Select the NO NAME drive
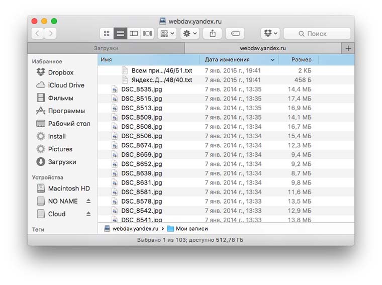This screenshot has width=382, height=285. (63, 201)
